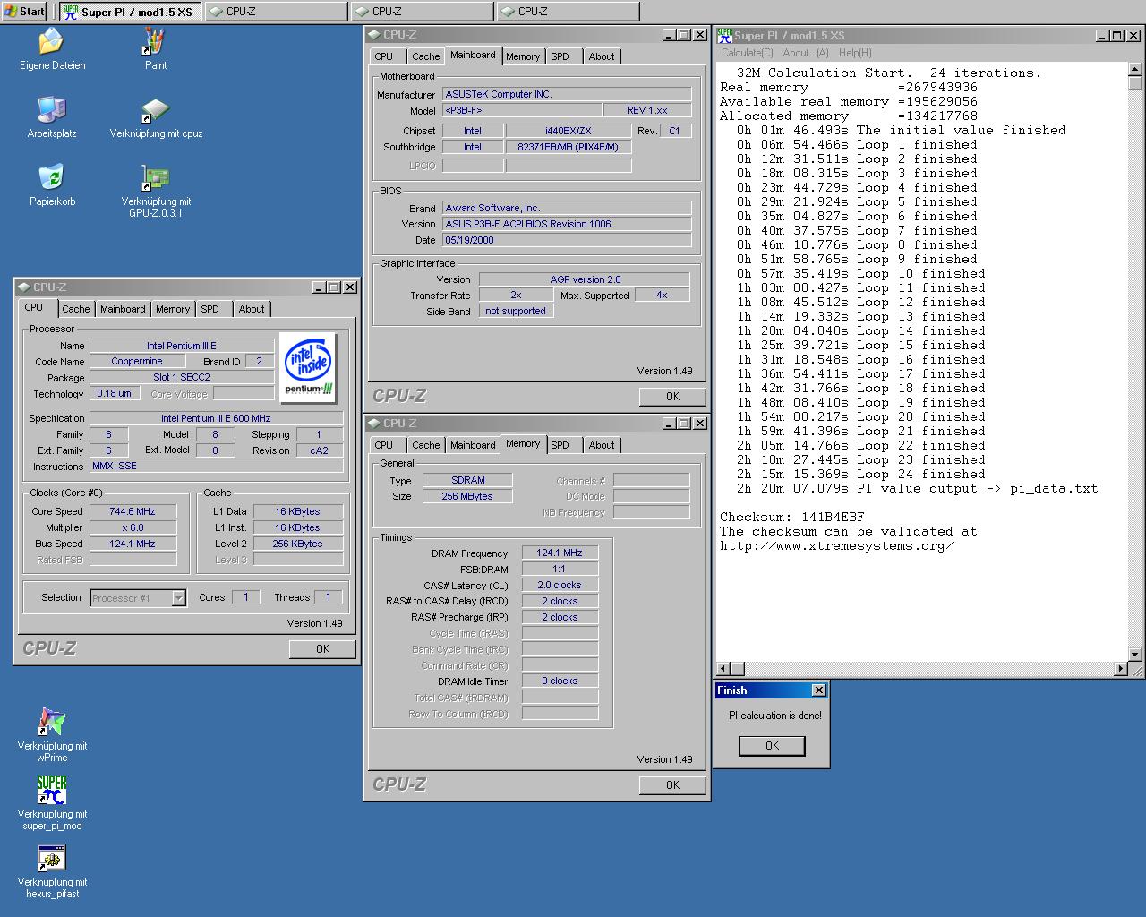Click the BIOS date 05/19/2000 field
The width and height of the screenshot is (1146, 917).
(567, 240)
